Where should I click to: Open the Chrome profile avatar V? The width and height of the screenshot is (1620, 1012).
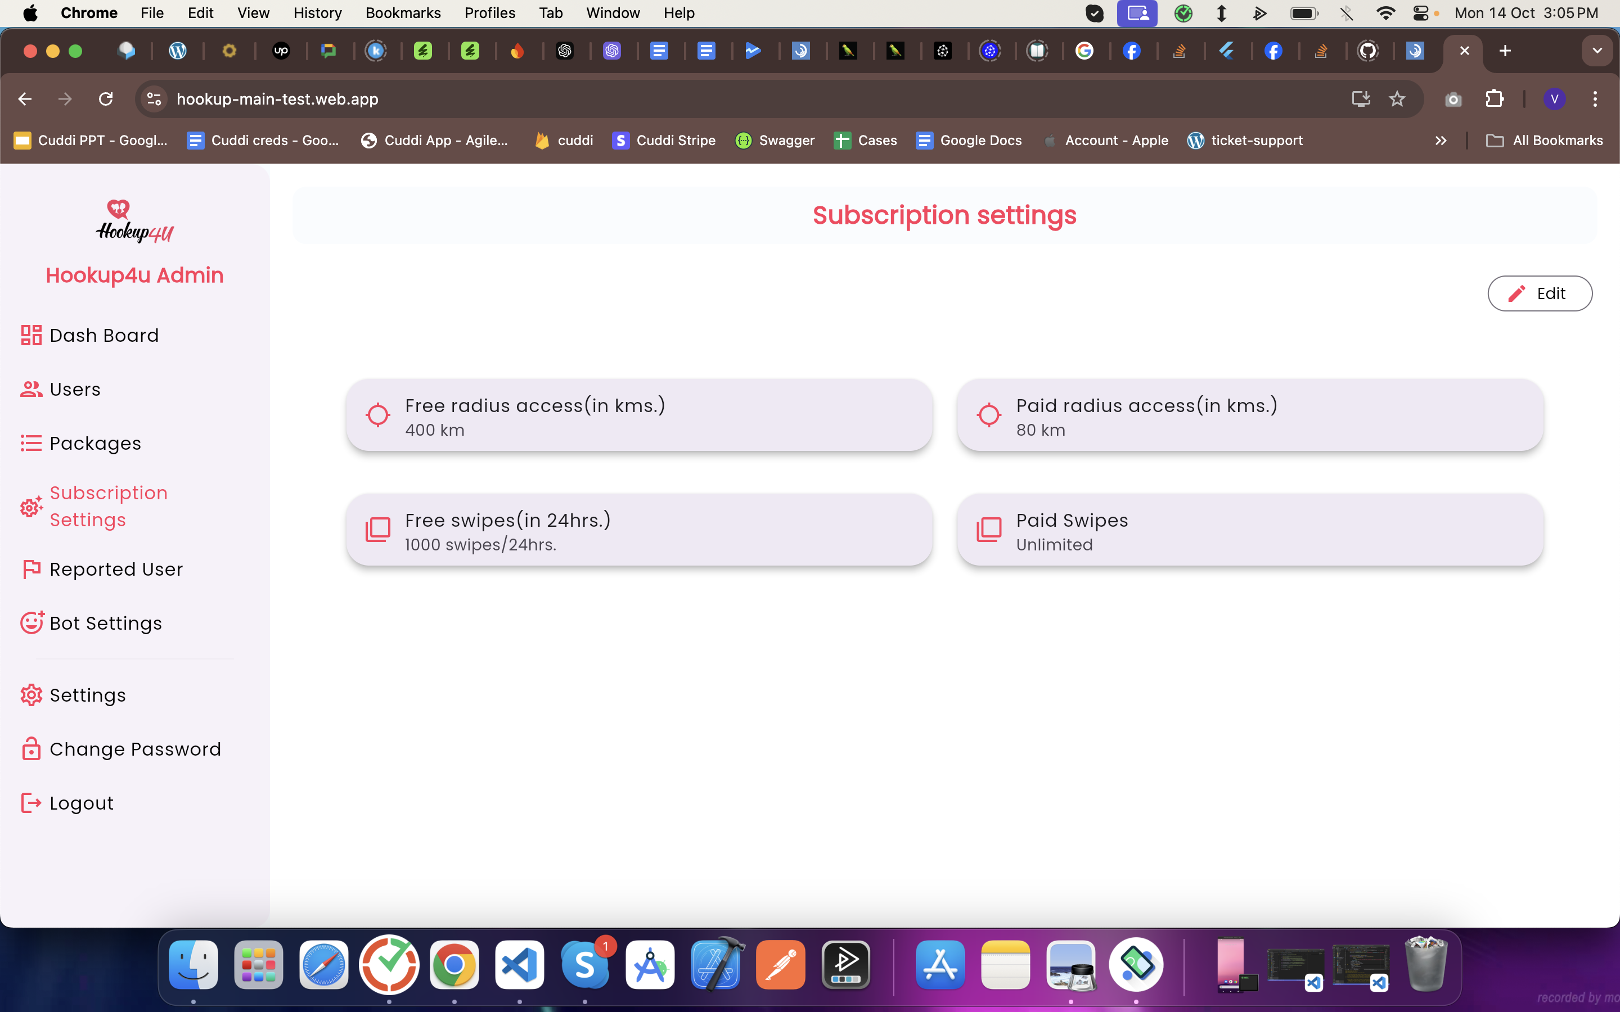pyautogui.click(x=1554, y=99)
